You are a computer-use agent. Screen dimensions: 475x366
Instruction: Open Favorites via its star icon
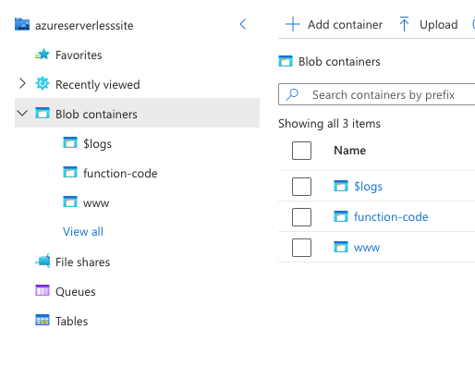43,55
